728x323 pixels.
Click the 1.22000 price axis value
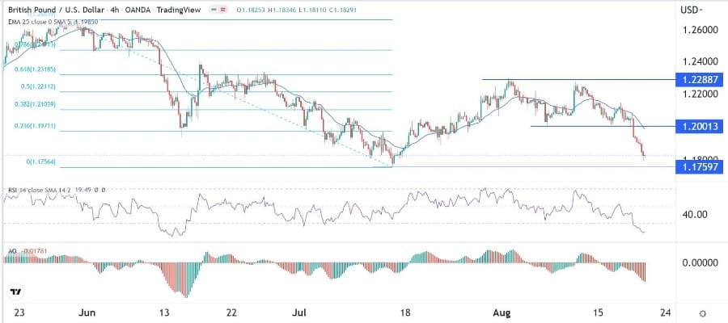coord(702,94)
